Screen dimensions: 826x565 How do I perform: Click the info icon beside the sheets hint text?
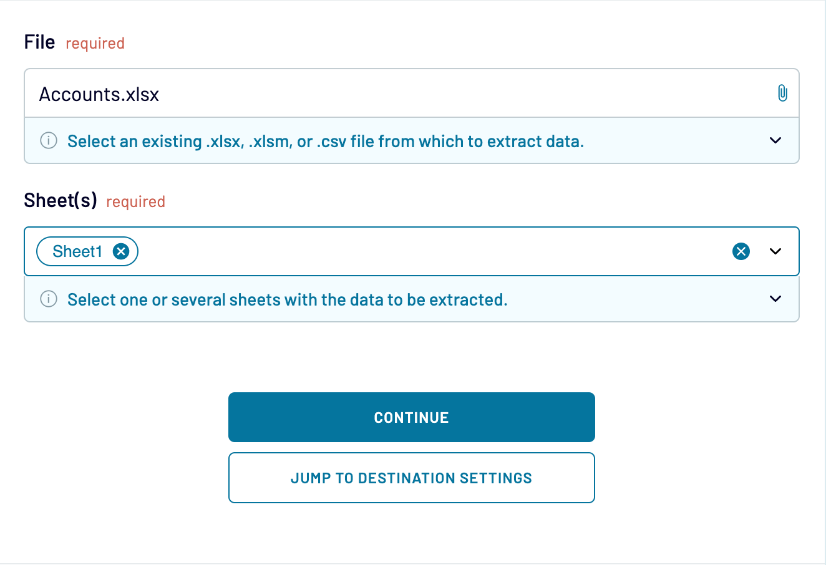click(49, 299)
